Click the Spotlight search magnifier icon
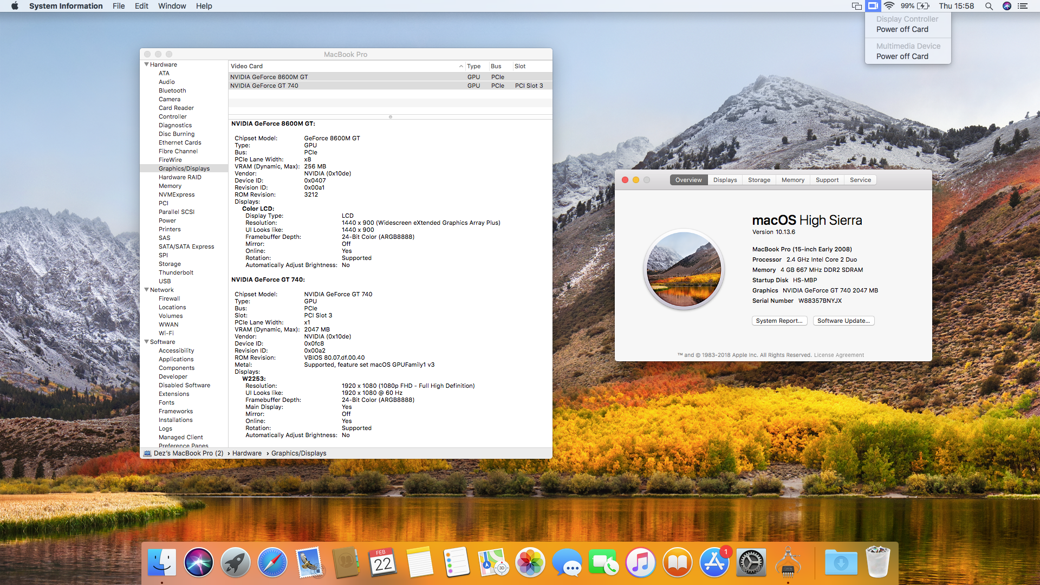 pyautogui.click(x=989, y=6)
